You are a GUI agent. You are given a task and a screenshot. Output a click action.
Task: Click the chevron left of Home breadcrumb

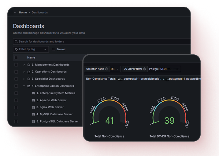(x=15, y=13)
